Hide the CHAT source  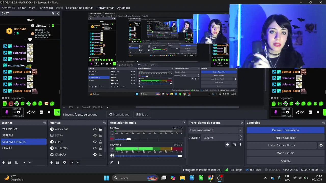click(x=95, y=142)
